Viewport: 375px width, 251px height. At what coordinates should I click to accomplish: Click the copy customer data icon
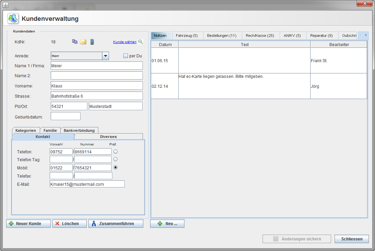pos(75,42)
